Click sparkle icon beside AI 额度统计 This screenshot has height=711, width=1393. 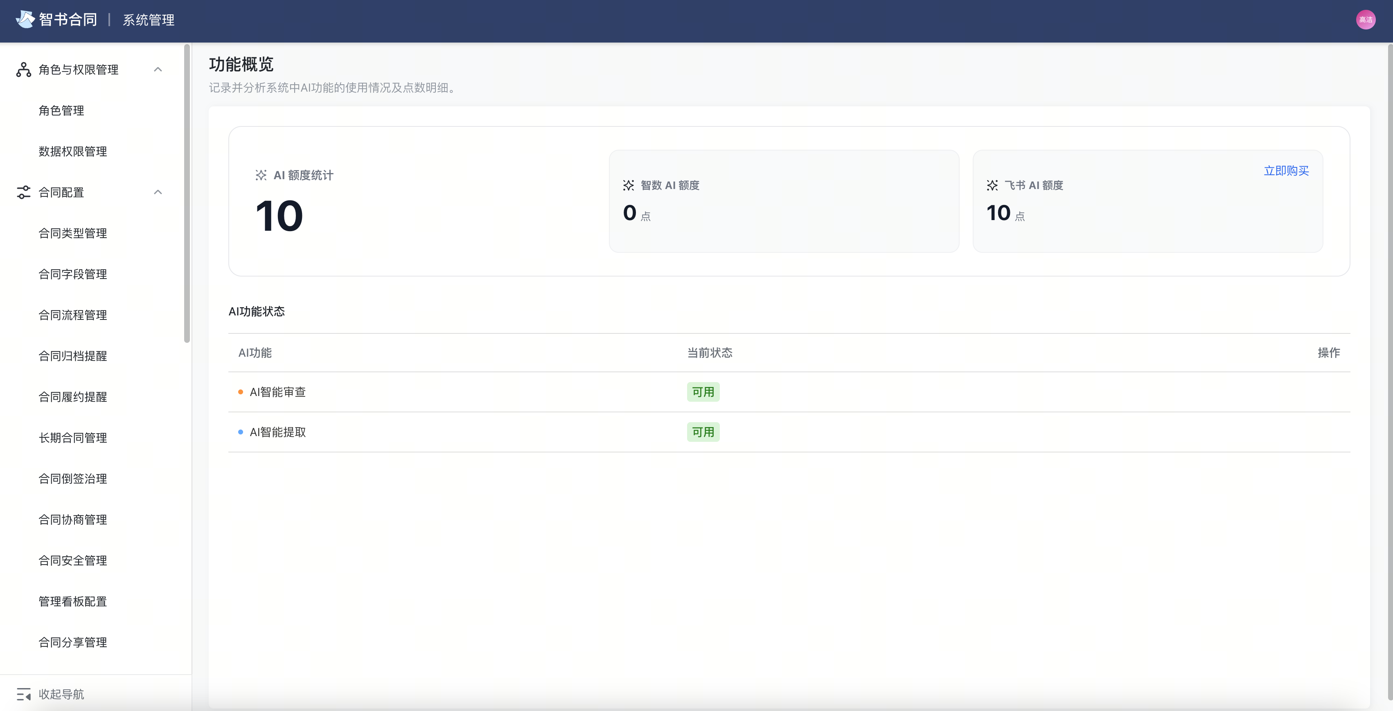point(261,175)
